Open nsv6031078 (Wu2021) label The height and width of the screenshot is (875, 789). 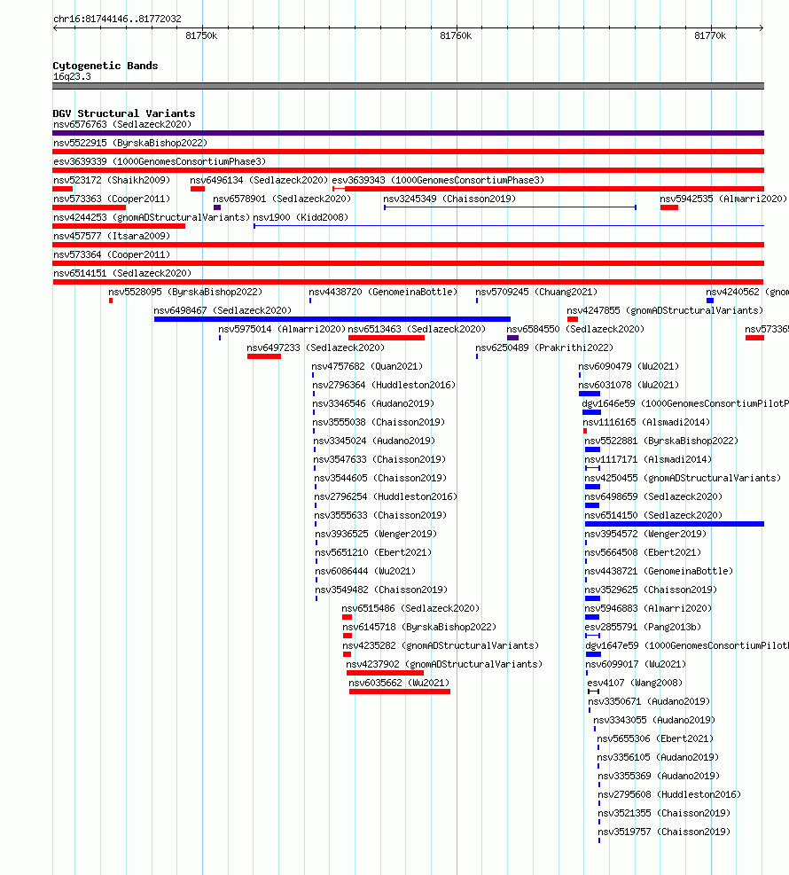(629, 385)
